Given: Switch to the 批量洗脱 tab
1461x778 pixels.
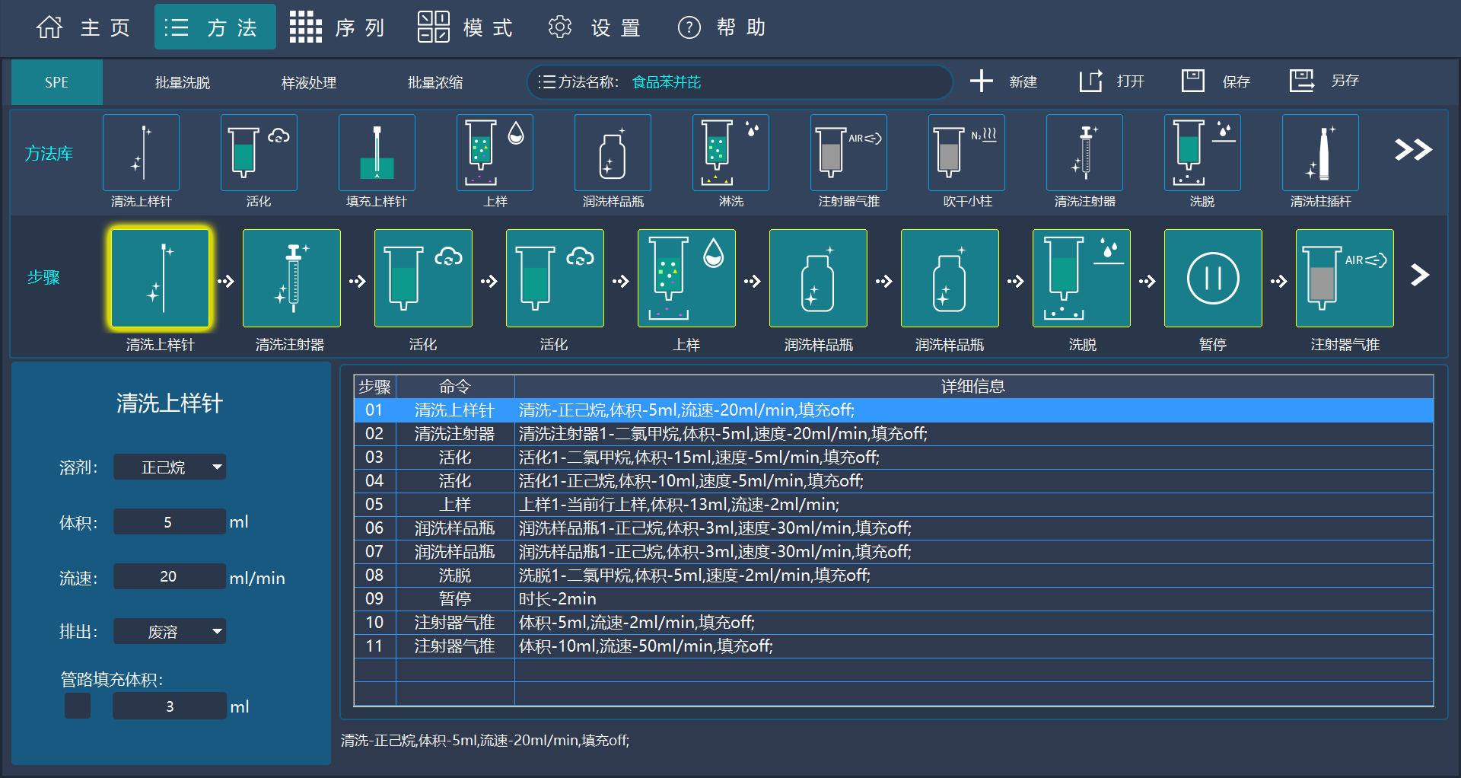Looking at the screenshot, I should coord(183,82).
